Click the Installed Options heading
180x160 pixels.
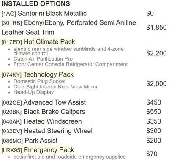(x=35, y=3)
